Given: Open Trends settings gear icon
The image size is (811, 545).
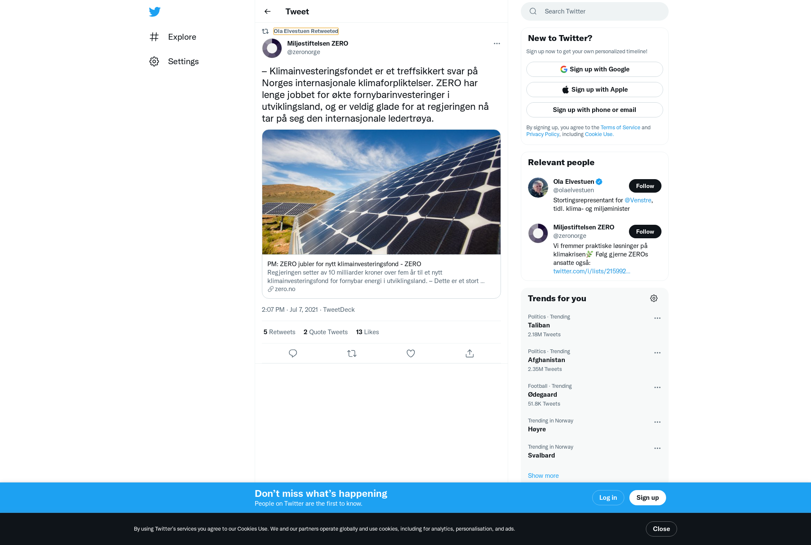Looking at the screenshot, I should (x=654, y=298).
